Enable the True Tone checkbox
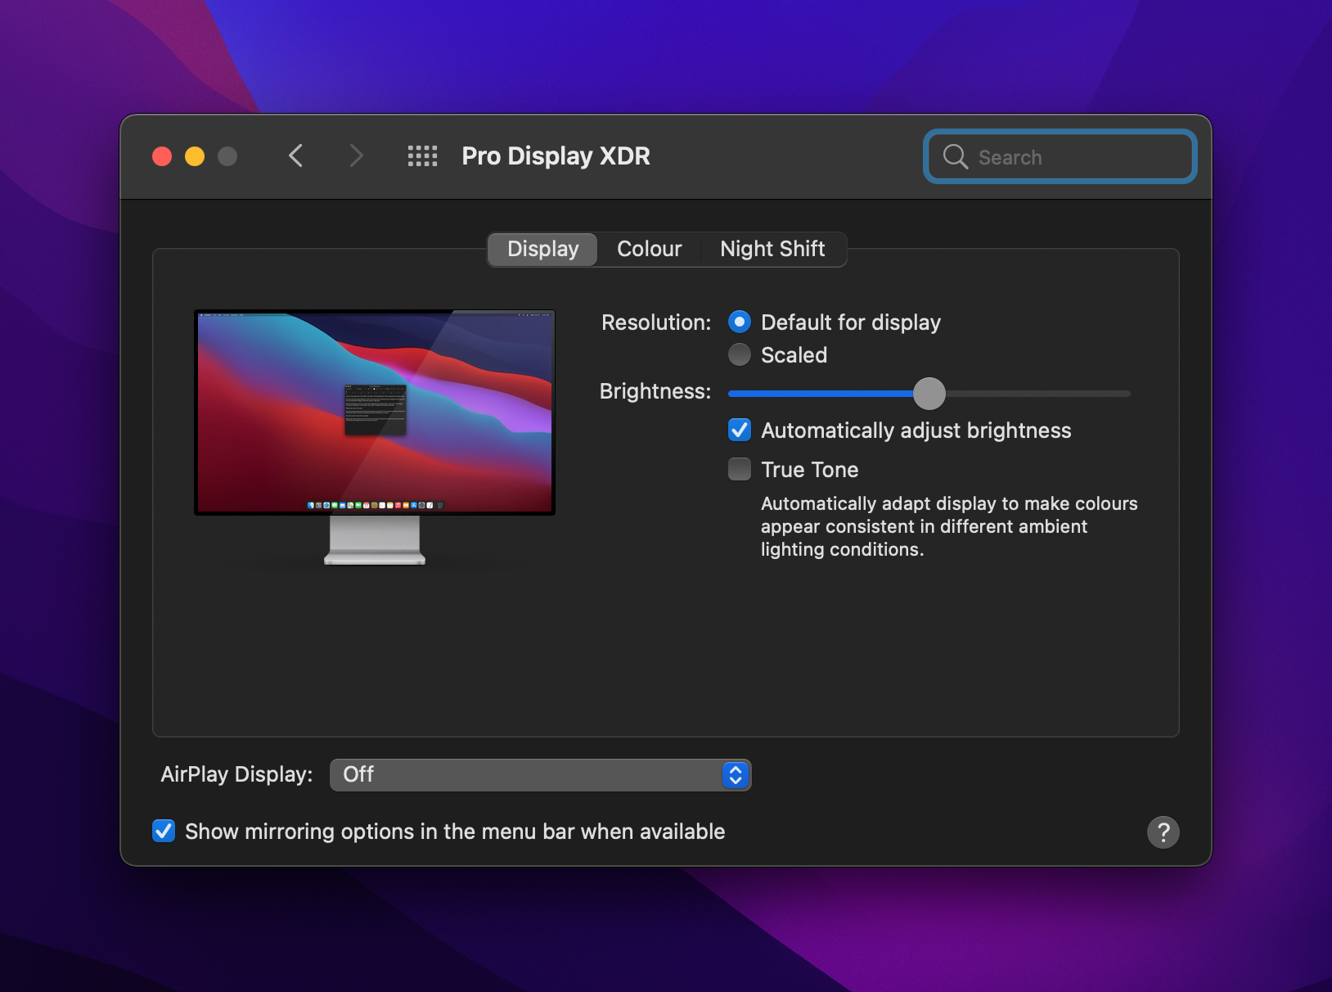Screen dimensions: 1332x992 point(740,470)
